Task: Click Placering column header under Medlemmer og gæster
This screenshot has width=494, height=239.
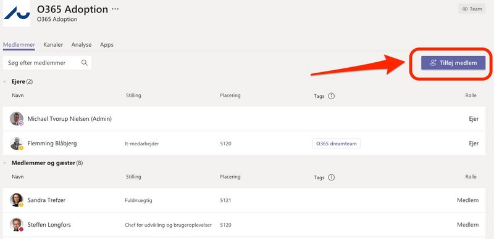Action: point(230,177)
